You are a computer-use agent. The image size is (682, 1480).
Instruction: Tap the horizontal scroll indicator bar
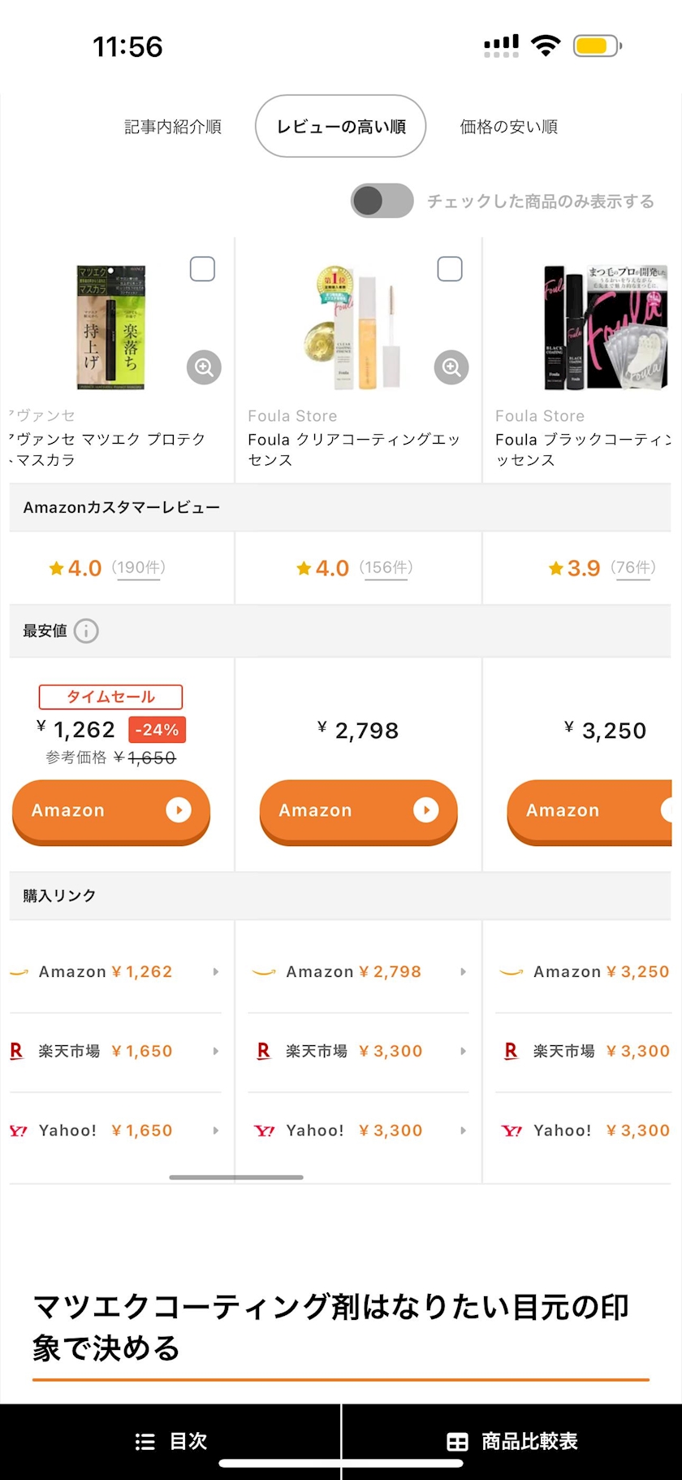tap(236, 1177)
